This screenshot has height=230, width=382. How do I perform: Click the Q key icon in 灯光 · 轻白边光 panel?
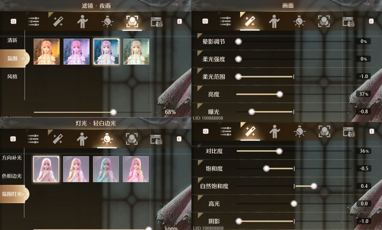pyautogui.click(x=13, y=139)
